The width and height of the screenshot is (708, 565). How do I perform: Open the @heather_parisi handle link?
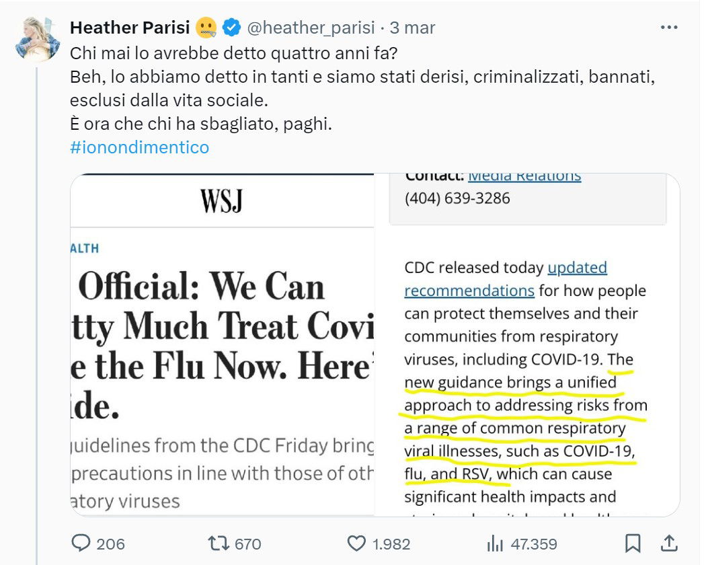310,28
